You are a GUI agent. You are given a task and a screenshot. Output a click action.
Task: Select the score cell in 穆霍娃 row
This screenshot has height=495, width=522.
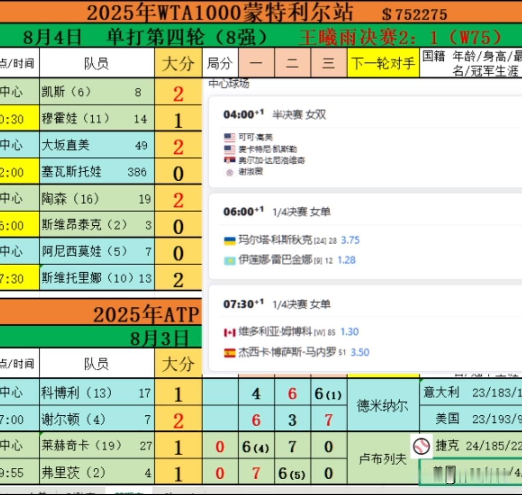coord(178,119)
